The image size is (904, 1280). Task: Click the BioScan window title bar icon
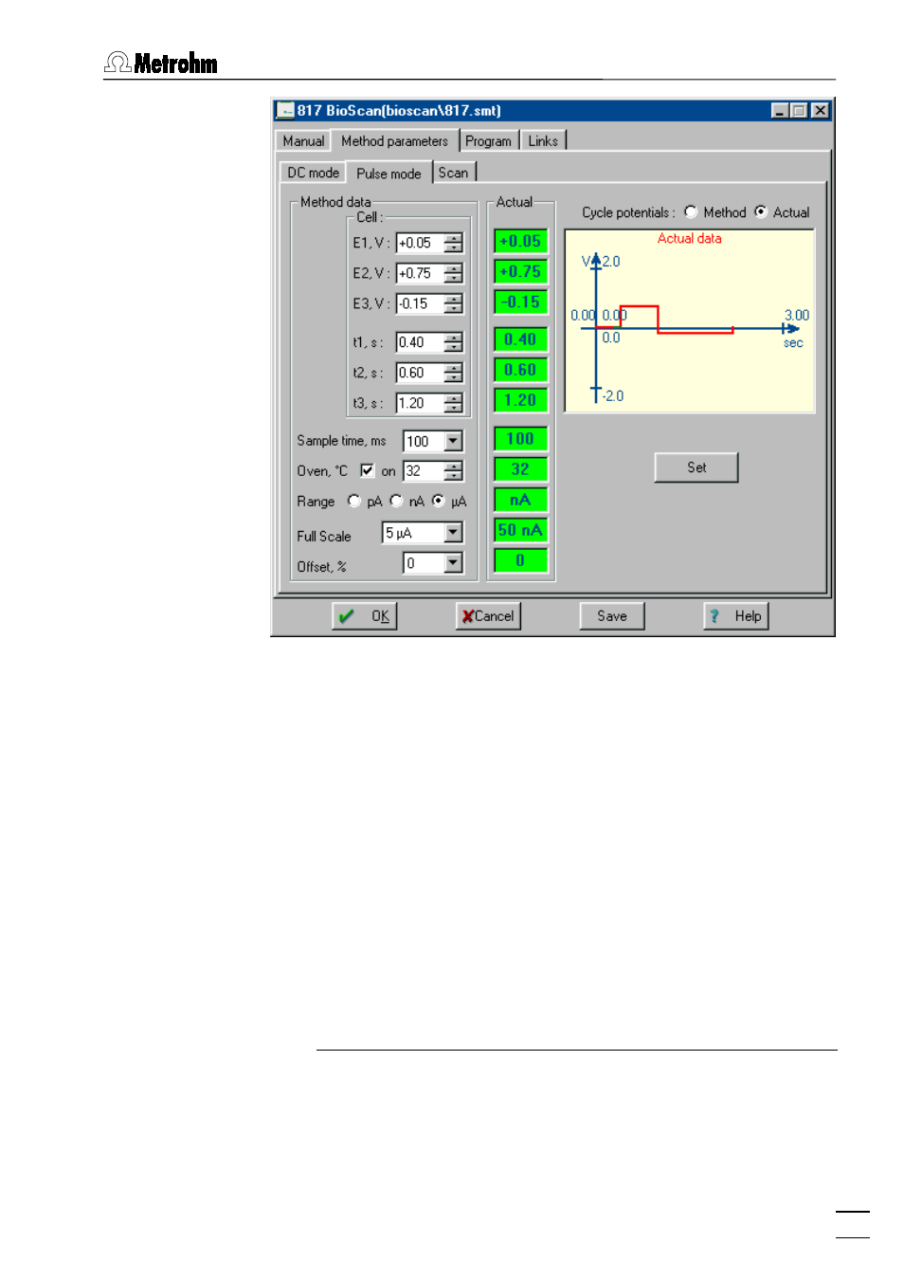click(285, 111)
